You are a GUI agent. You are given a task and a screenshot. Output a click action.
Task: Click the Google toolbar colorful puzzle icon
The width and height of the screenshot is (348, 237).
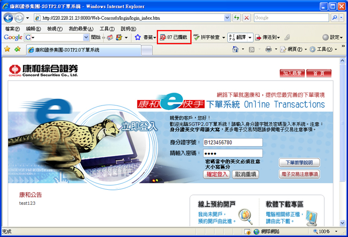click(119, 37)
